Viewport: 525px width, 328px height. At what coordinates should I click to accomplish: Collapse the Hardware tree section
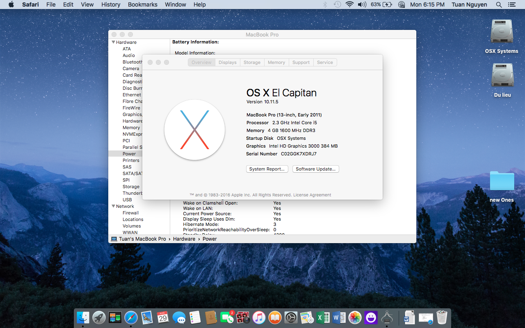tap(114, 42)
